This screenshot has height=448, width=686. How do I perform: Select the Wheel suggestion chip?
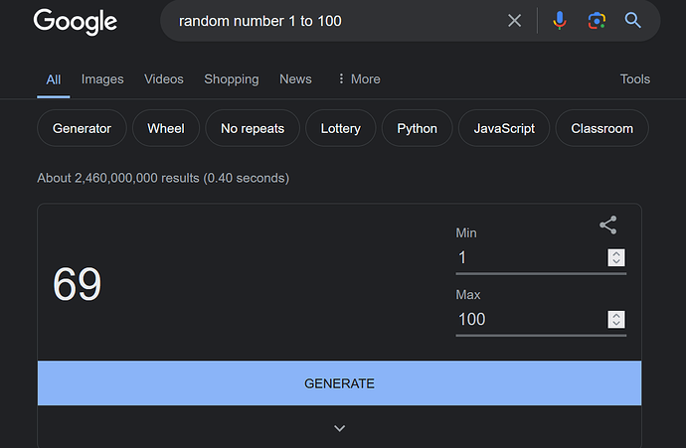(x=166, y=128)
